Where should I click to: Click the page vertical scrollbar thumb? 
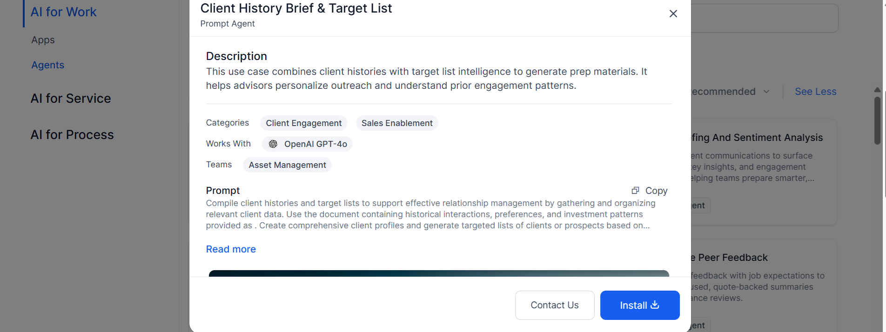[x=877, y=121]
